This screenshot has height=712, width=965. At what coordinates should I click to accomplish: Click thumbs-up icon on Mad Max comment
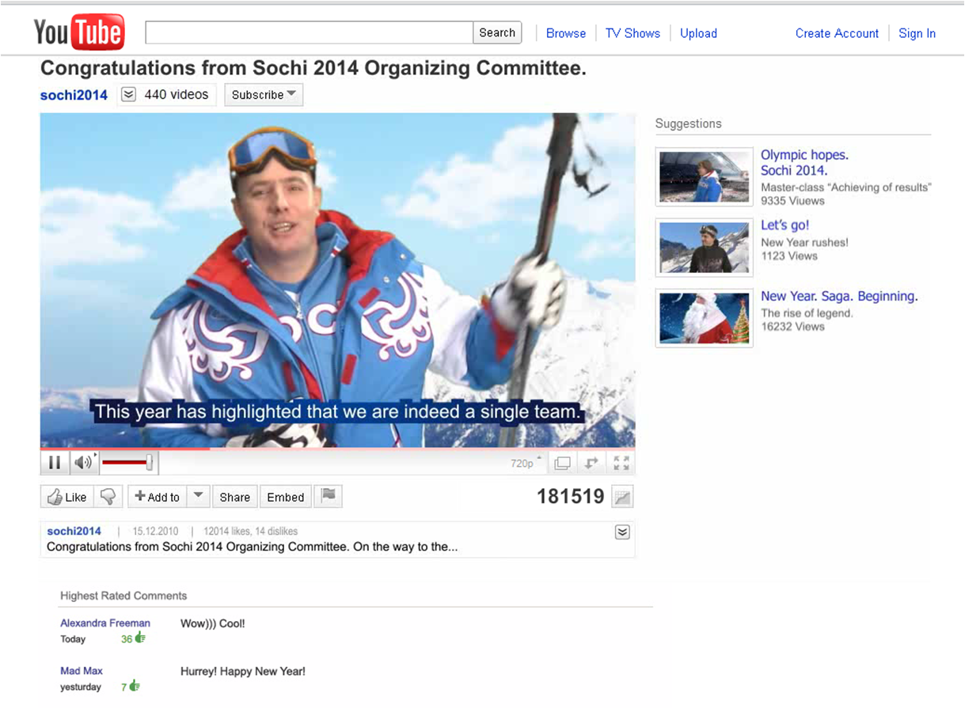(x=135, y=686)
